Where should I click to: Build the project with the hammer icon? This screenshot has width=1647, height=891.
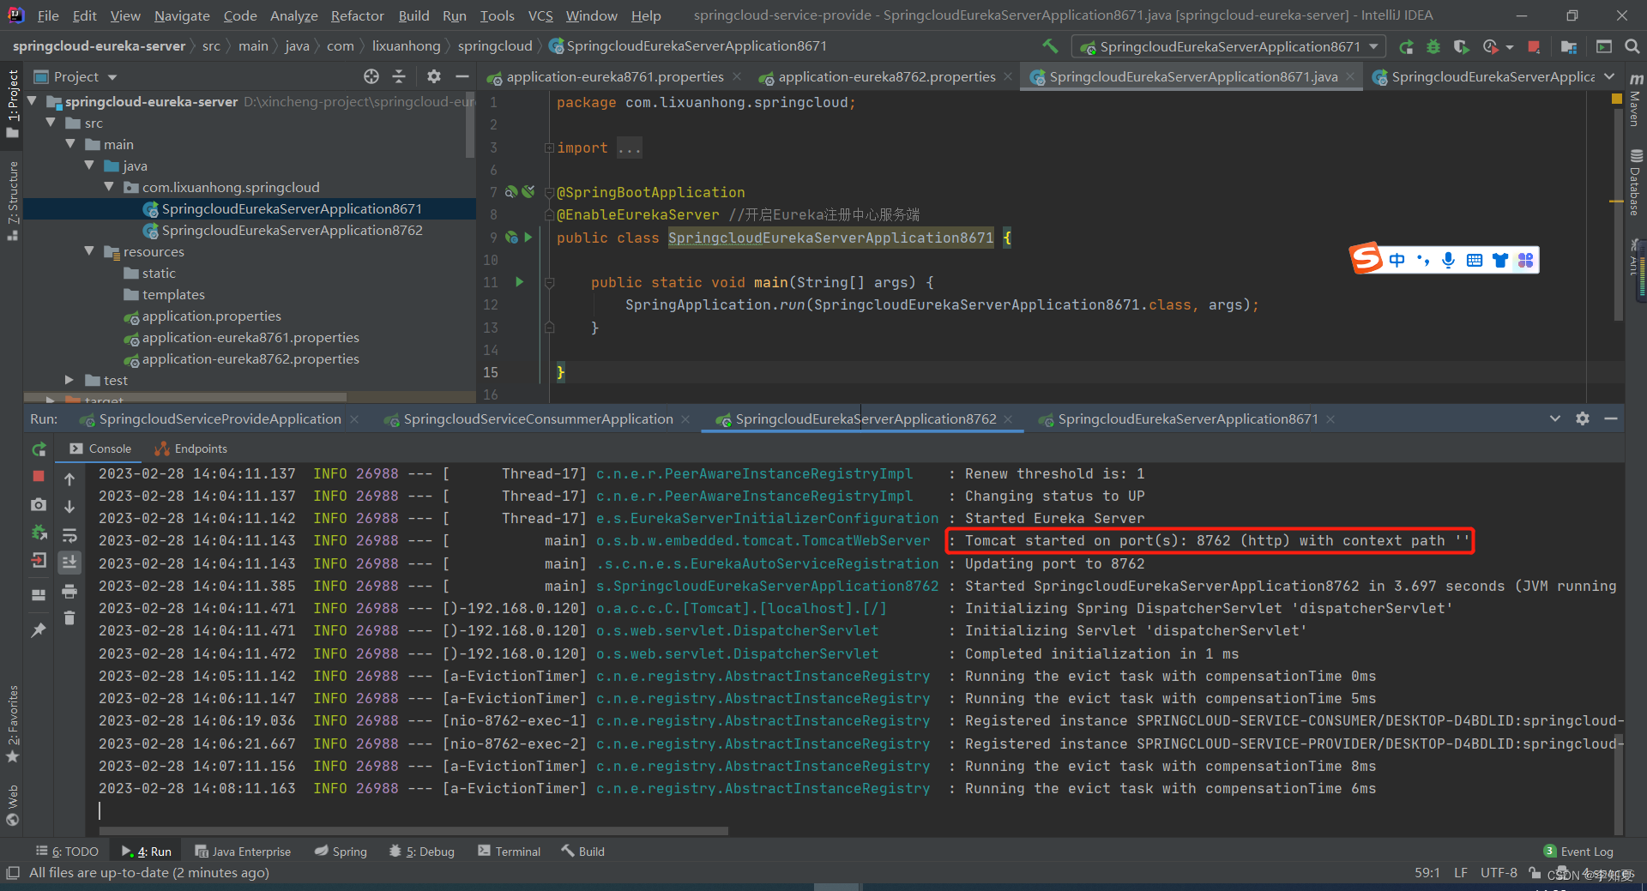1050,46
